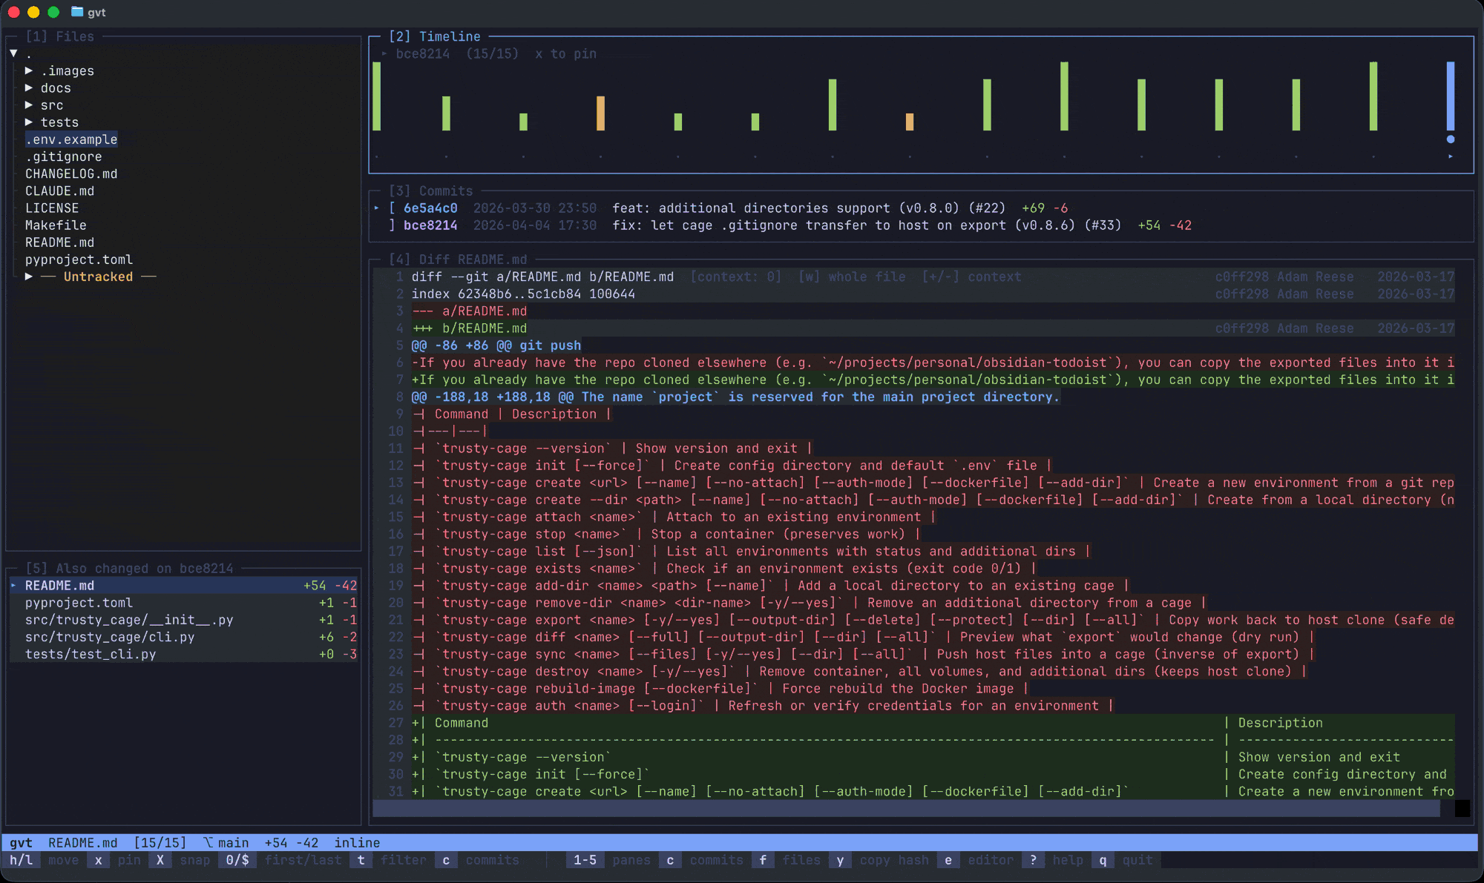
Task: Click the '?' help key hint
Action: pos(1032,860)
